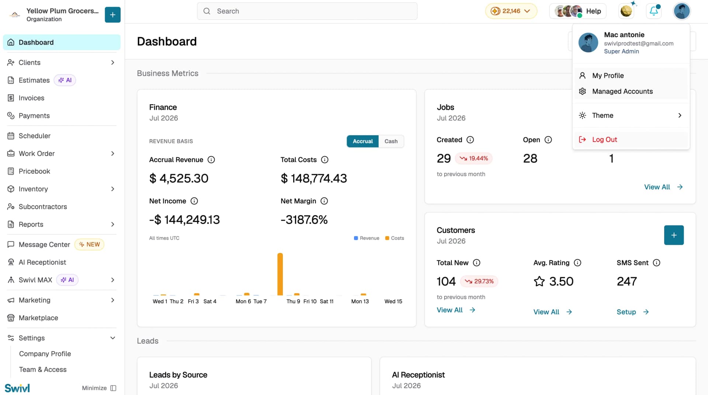Click the Invoices icon in sidebar
Viewport: 708px width, 395px height.
pyautogui.click(x=11, y=98)
